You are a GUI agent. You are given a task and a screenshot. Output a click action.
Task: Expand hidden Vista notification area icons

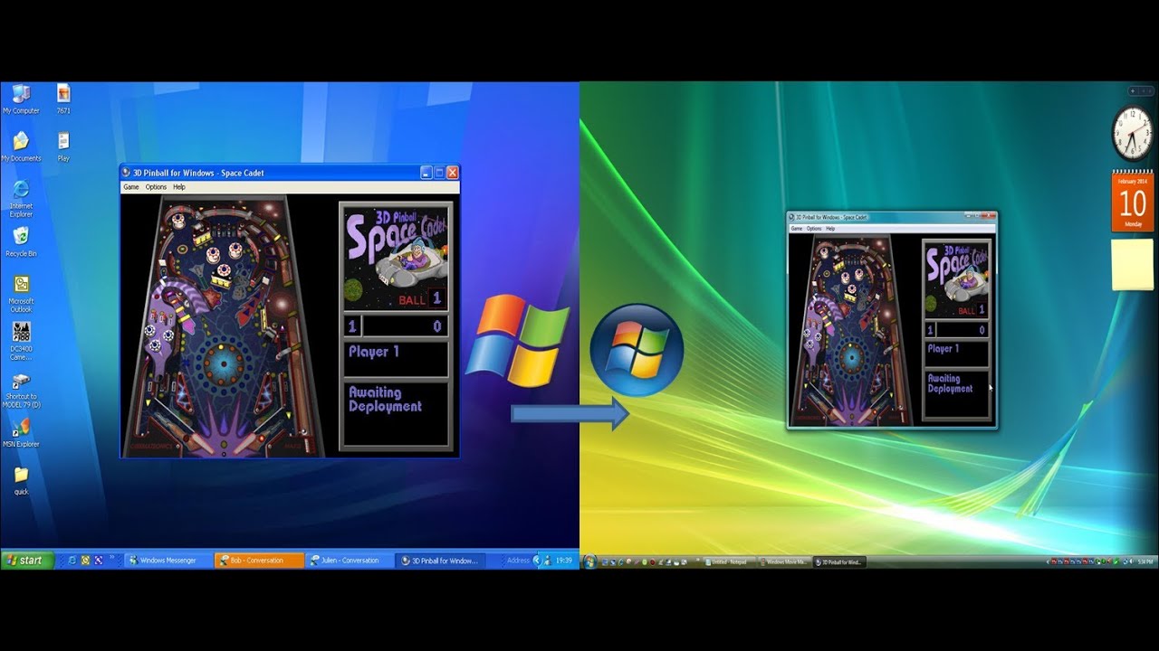point(1049,562)
